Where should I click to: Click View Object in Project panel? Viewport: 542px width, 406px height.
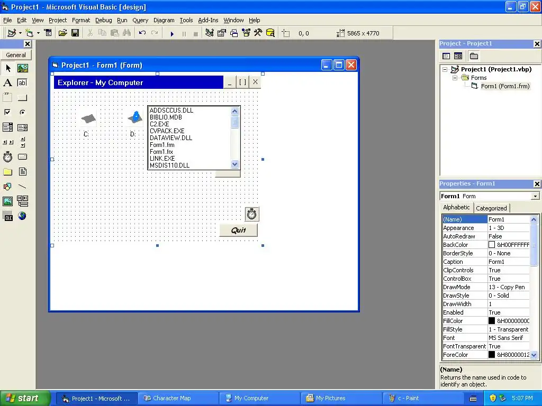458,56
